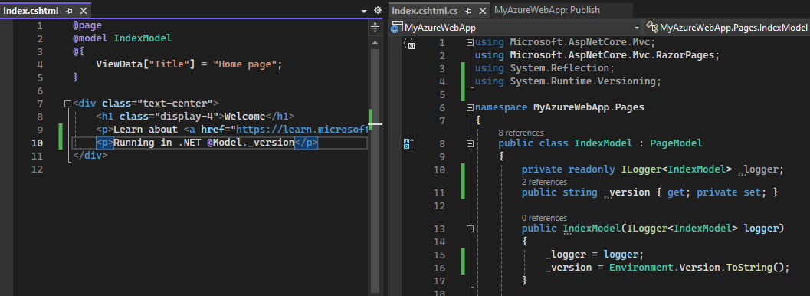Click the braces code icon beside line 1
Image resolution: width=810 pixels, height=296 pixels.
tap(408, 44)
